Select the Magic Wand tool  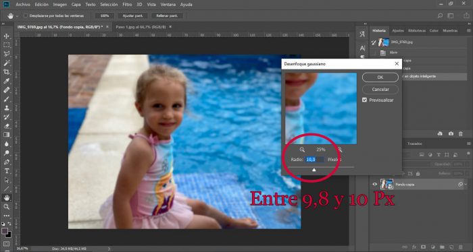6,63
